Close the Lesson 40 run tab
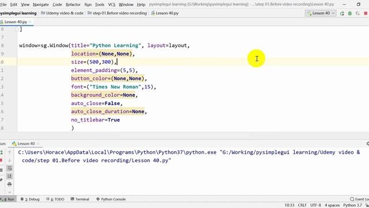369x208 pixels. [38, 144]
